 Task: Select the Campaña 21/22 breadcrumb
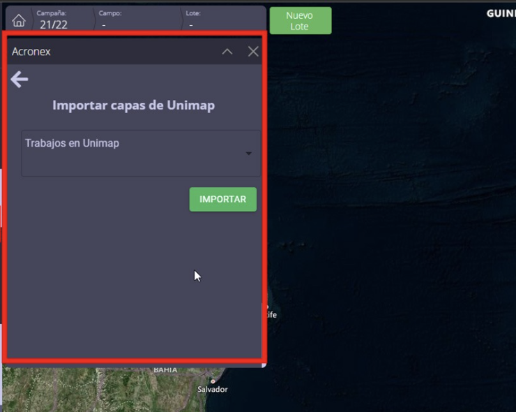[x=62, y=20]
